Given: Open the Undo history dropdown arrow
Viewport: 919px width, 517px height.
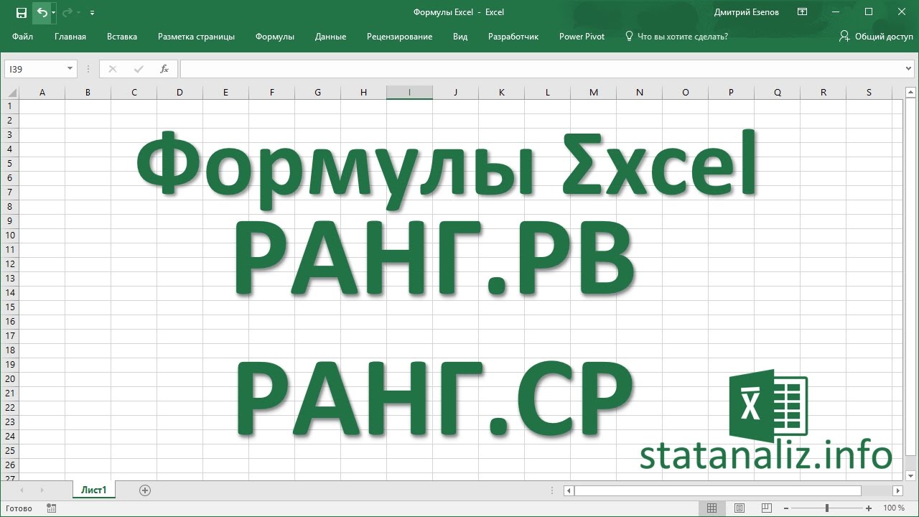Looking at the screenshot, I should (x=53, y=13).
